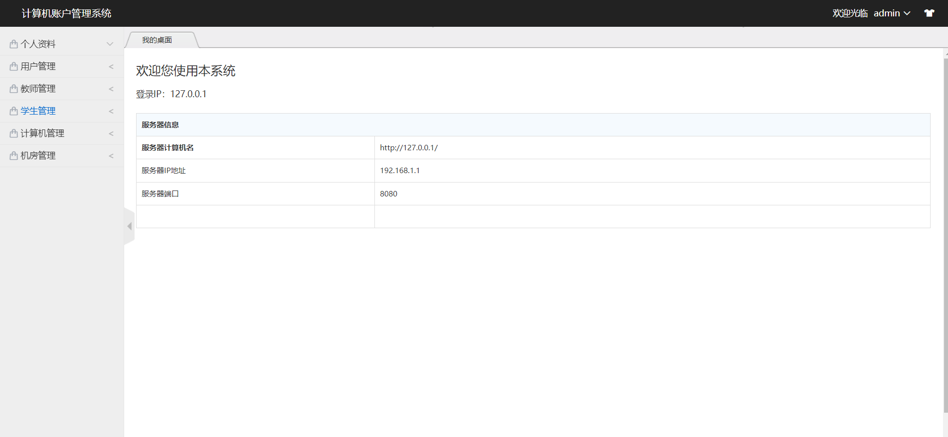
Task: Open the admin user dropdown
Action: [x=892, y=13]
